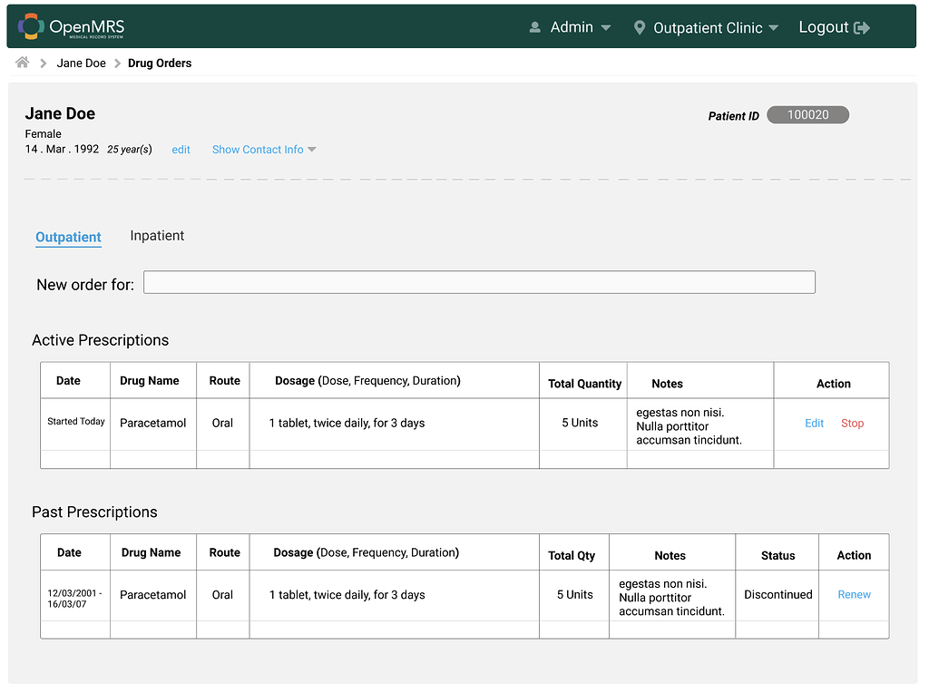Edit the active Paracetamol prescription
The width and height of the screenshot is (929, 693).
814,423
